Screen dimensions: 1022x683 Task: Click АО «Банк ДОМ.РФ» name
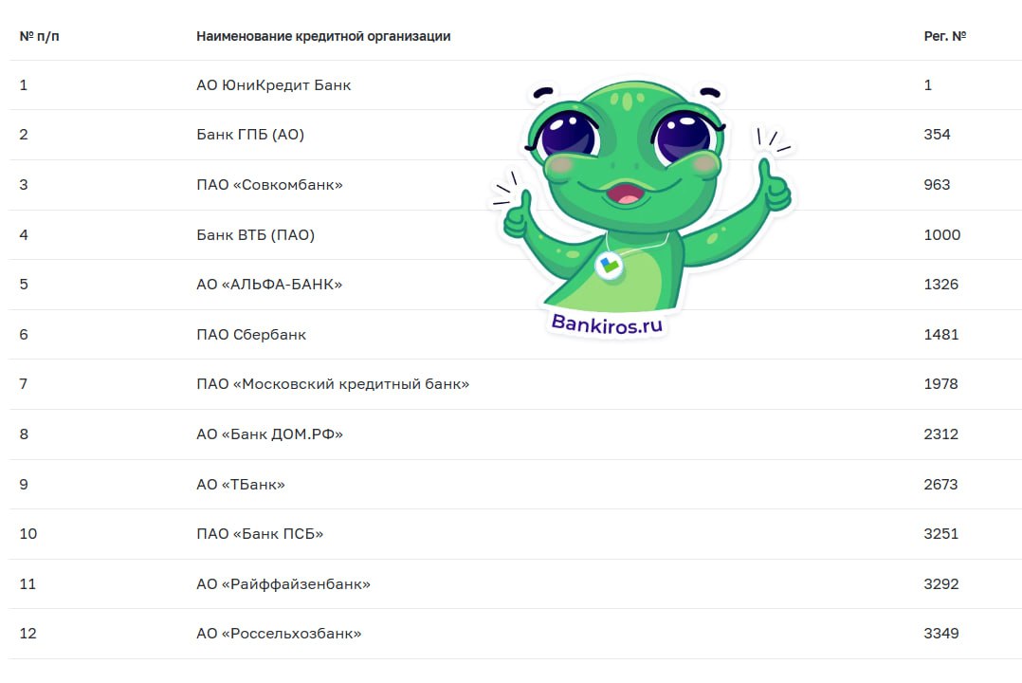[x=270, y=434]
